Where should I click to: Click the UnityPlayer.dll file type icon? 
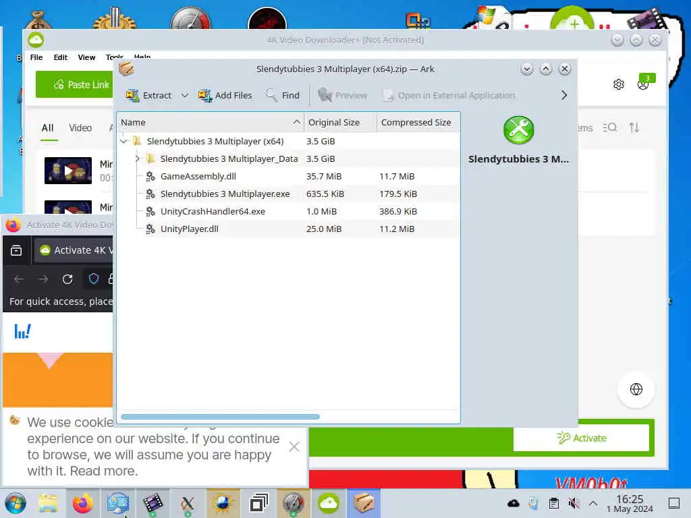coord(150,229)
